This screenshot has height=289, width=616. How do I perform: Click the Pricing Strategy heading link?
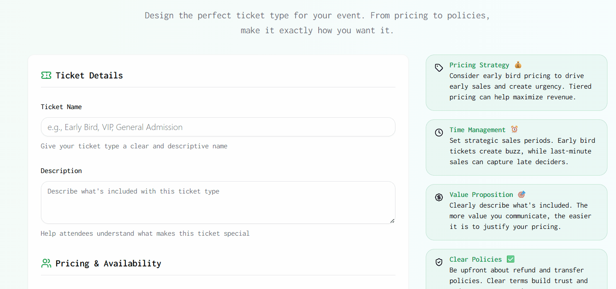479,65
